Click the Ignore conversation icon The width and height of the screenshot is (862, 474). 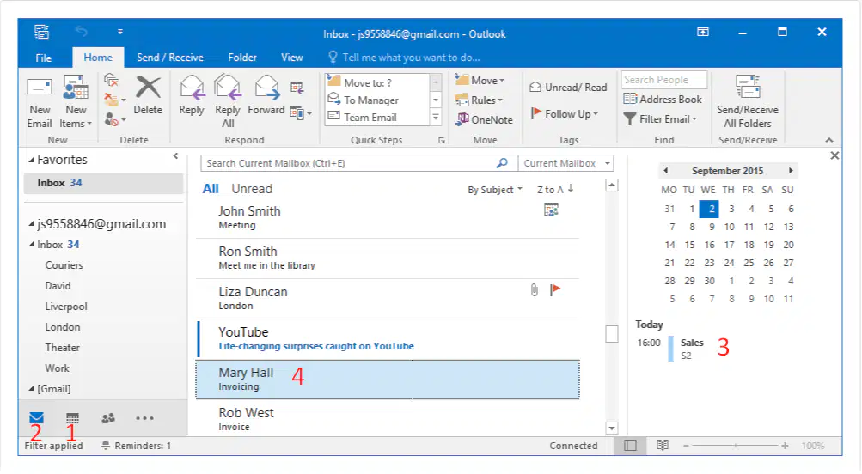pos(112,81)
